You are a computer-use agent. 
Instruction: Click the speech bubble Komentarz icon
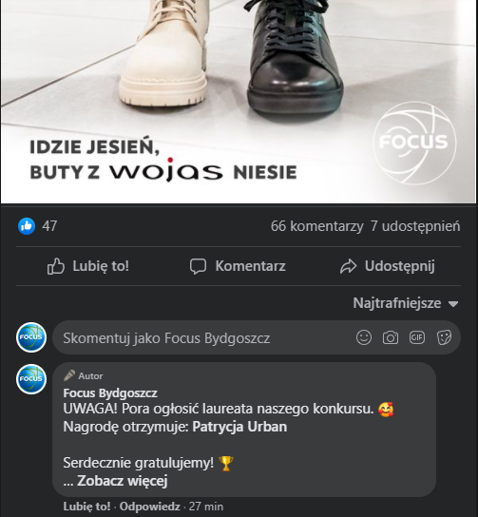(198, 266)
